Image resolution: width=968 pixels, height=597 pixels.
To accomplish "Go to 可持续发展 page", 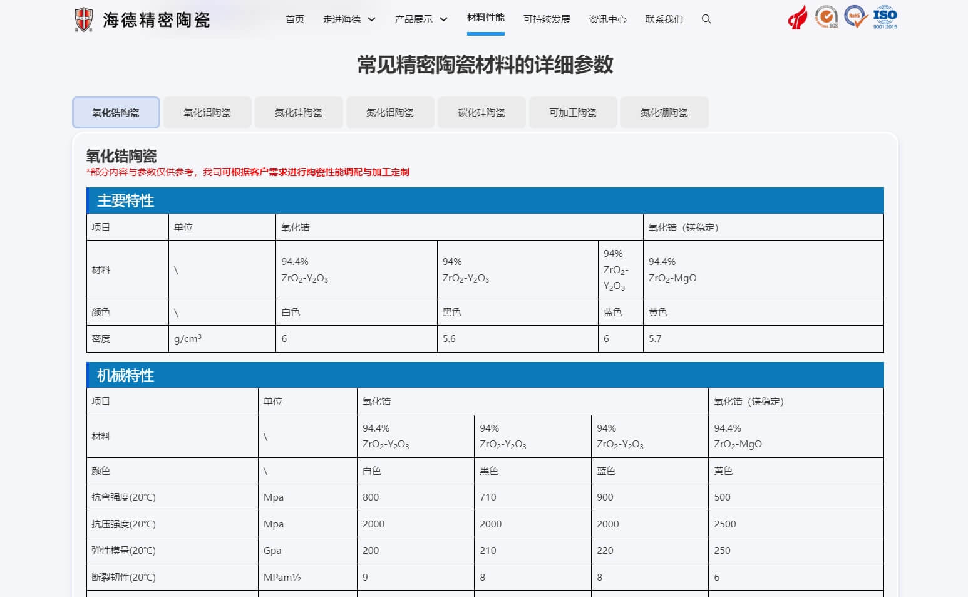I will 547,19.
